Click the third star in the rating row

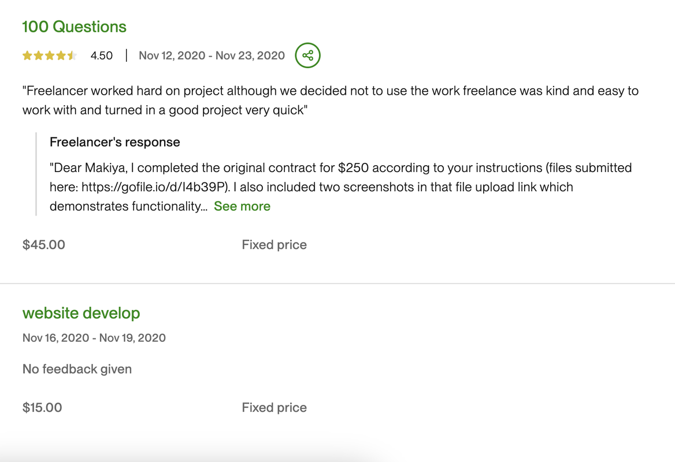click(50, 56)
